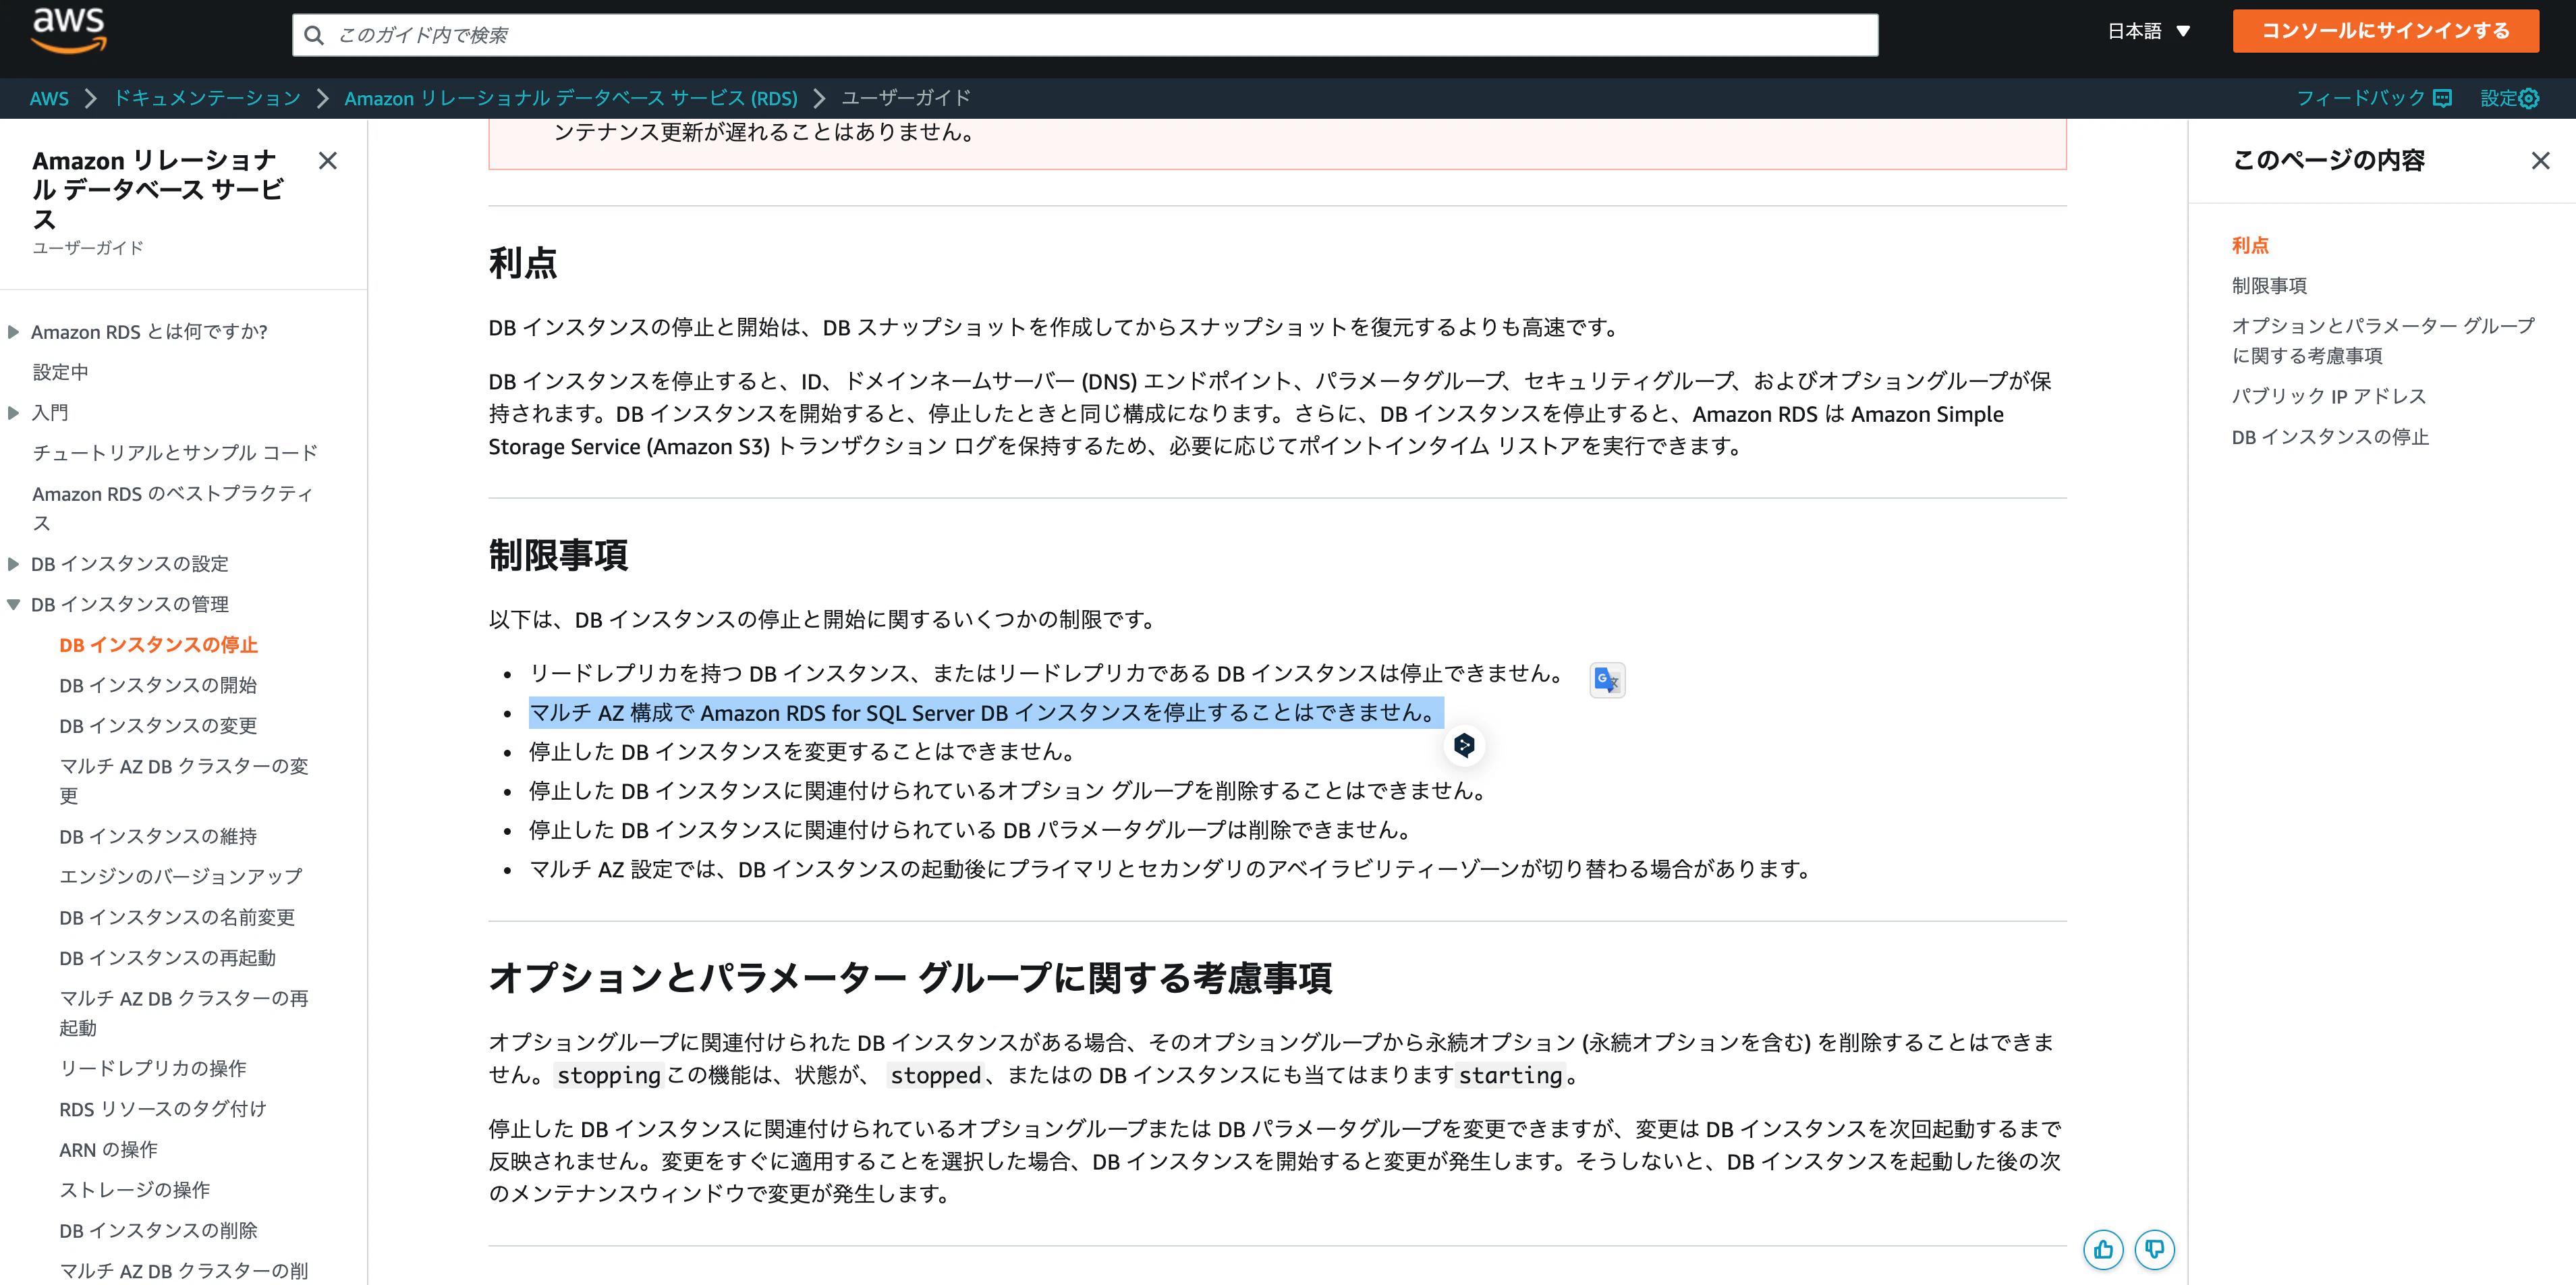Click the stopping code term
Viewport: 2576px width, 1285px height.
608,1076
